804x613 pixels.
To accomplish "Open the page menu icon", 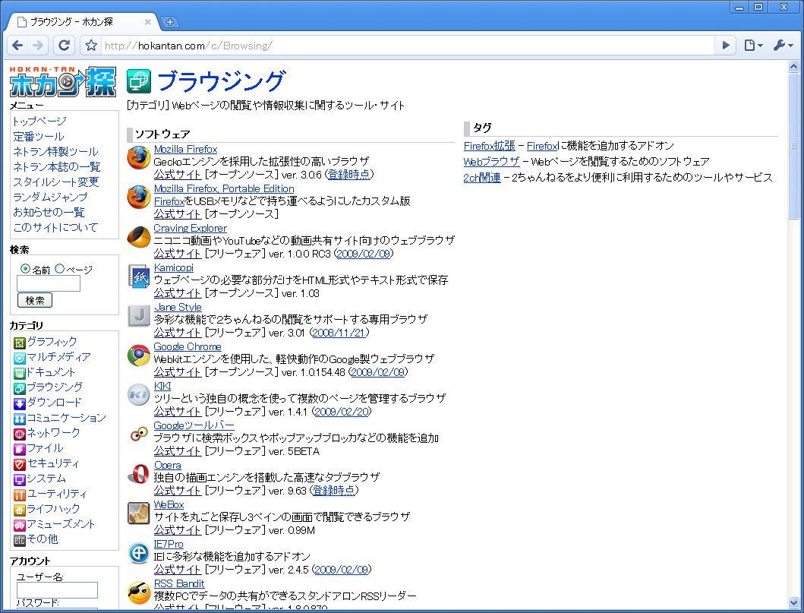I will tap(753, 45).
